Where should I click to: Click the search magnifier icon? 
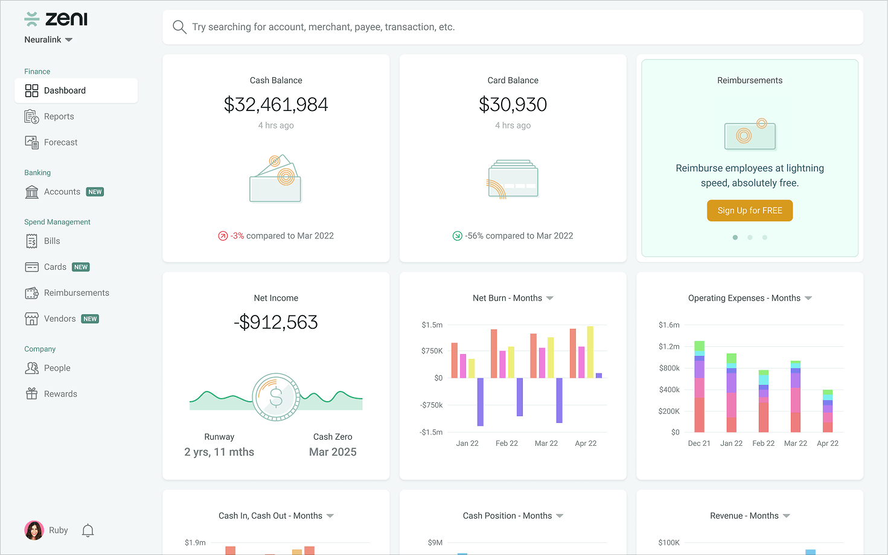click(x=179, y=27)
